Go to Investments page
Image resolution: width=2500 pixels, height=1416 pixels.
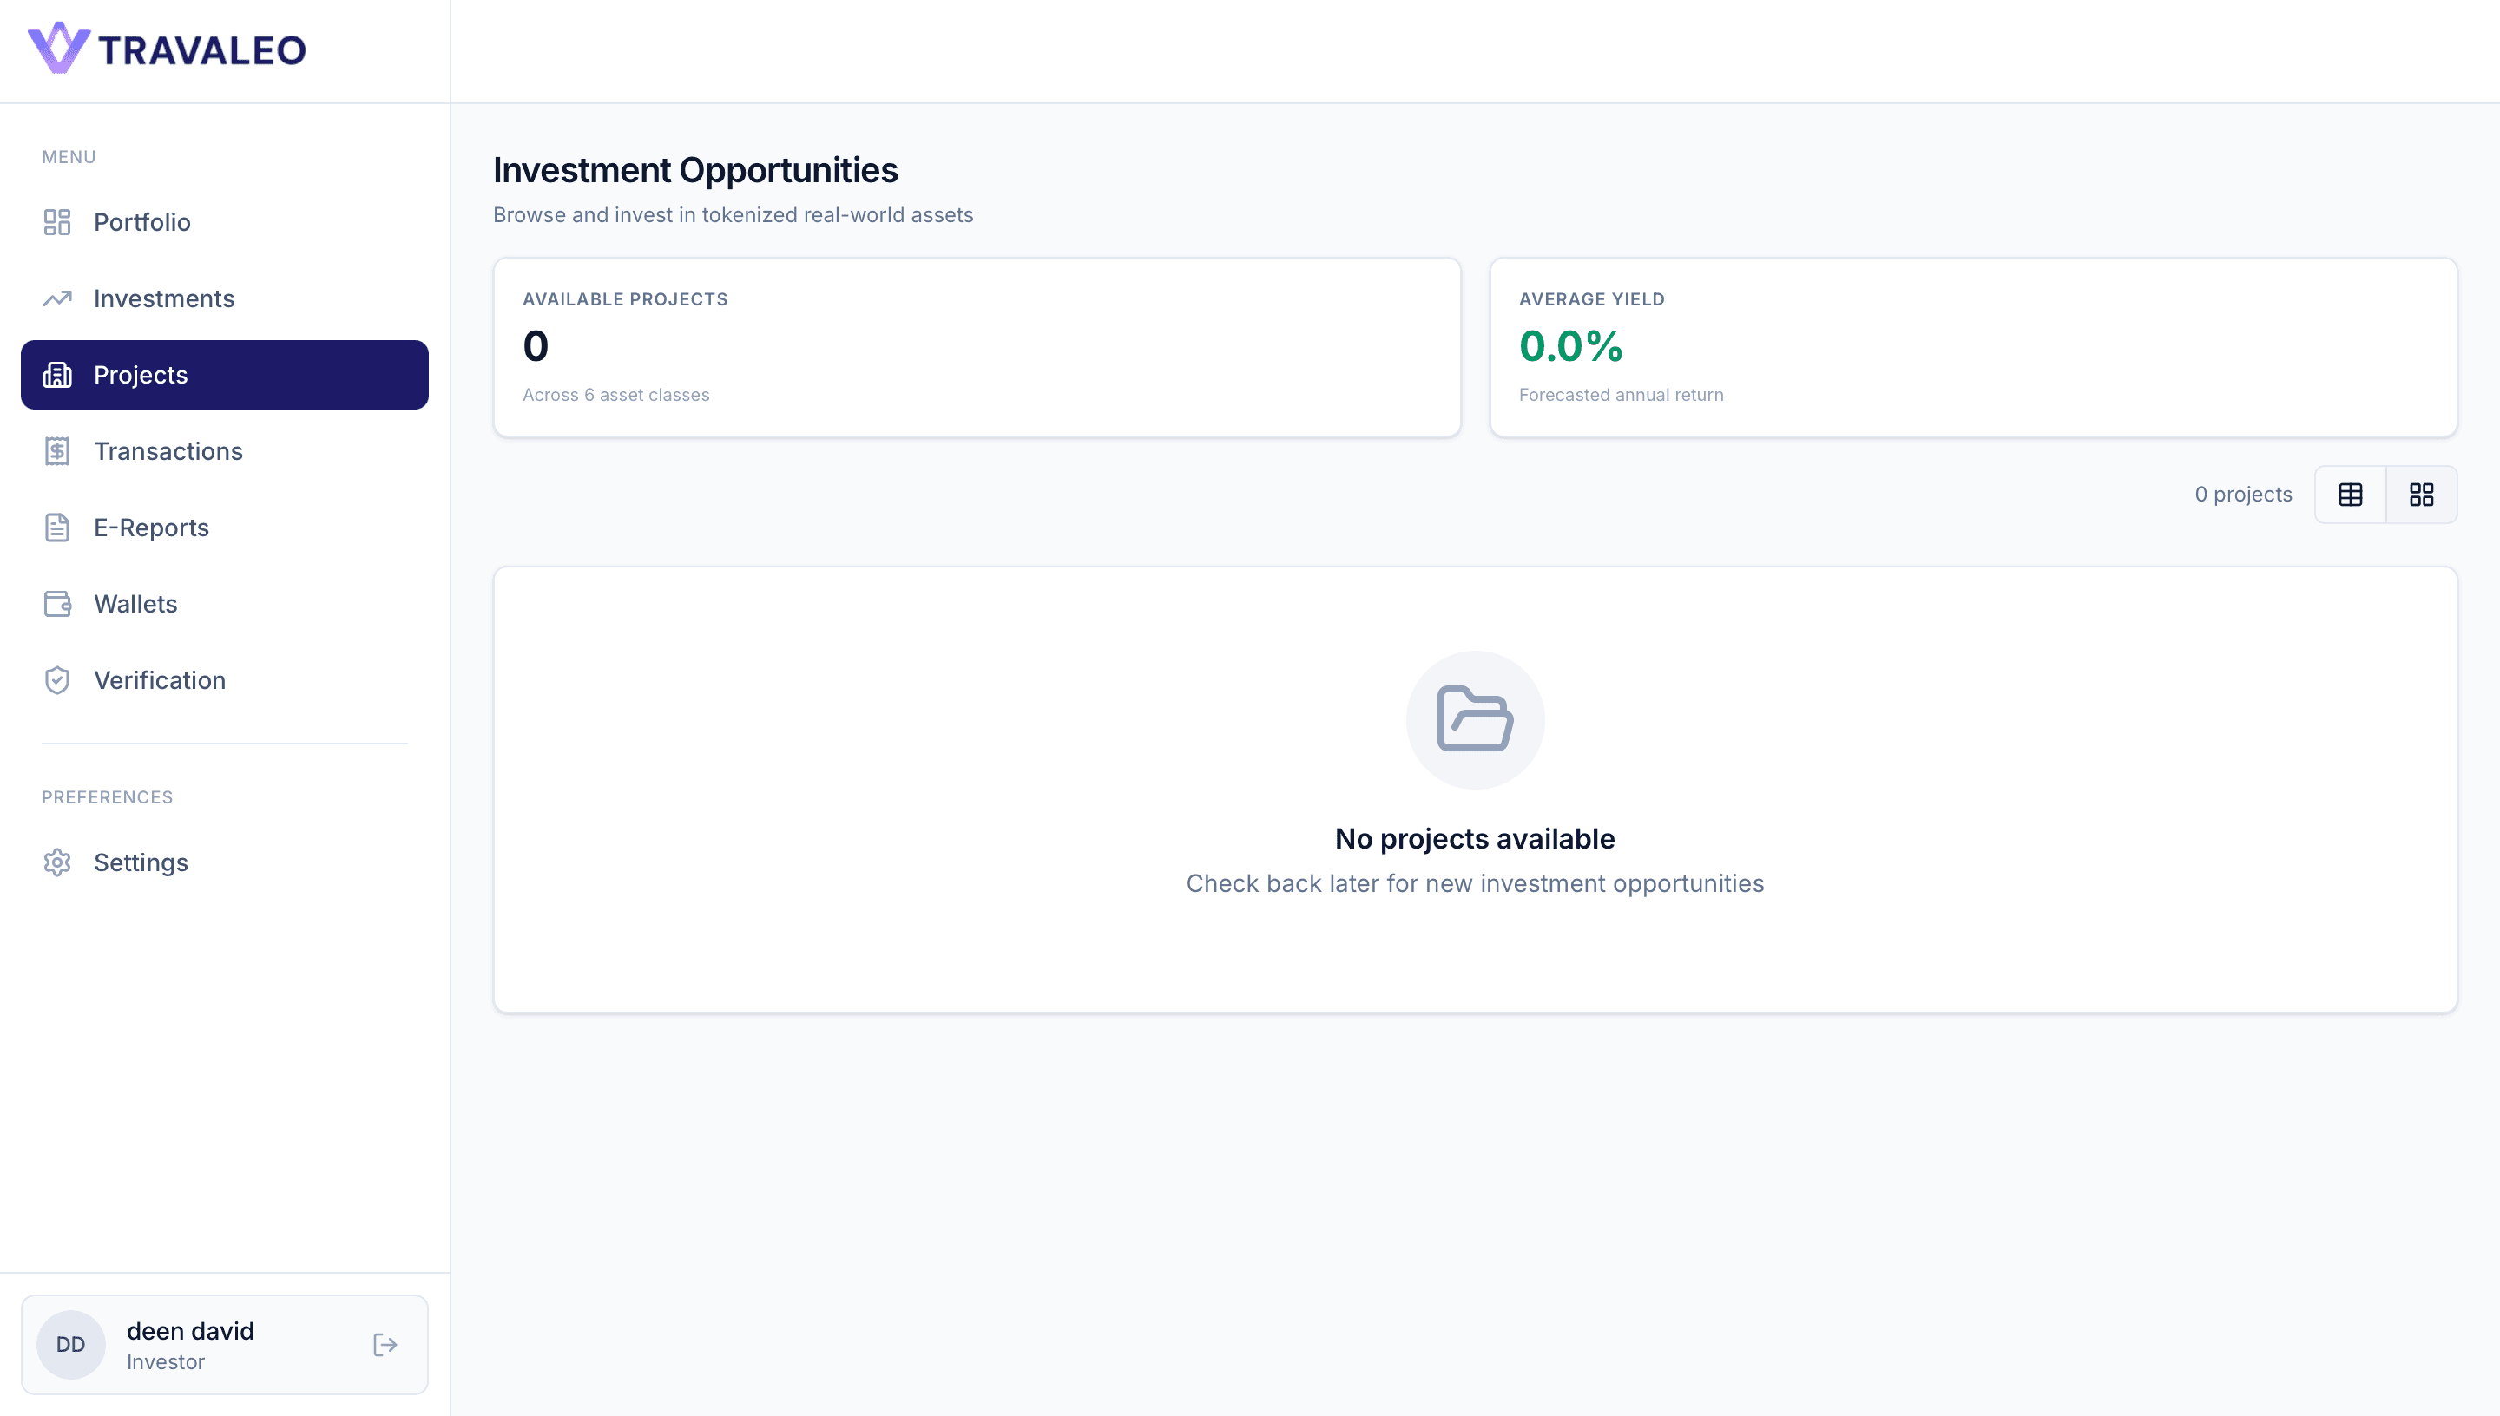pos(225,298)
